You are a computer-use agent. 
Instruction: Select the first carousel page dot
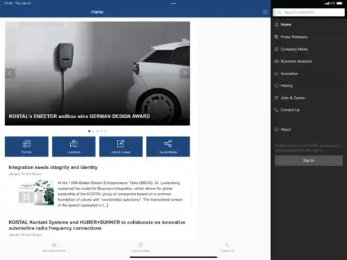pyautogui.click(x=89, y=131)
